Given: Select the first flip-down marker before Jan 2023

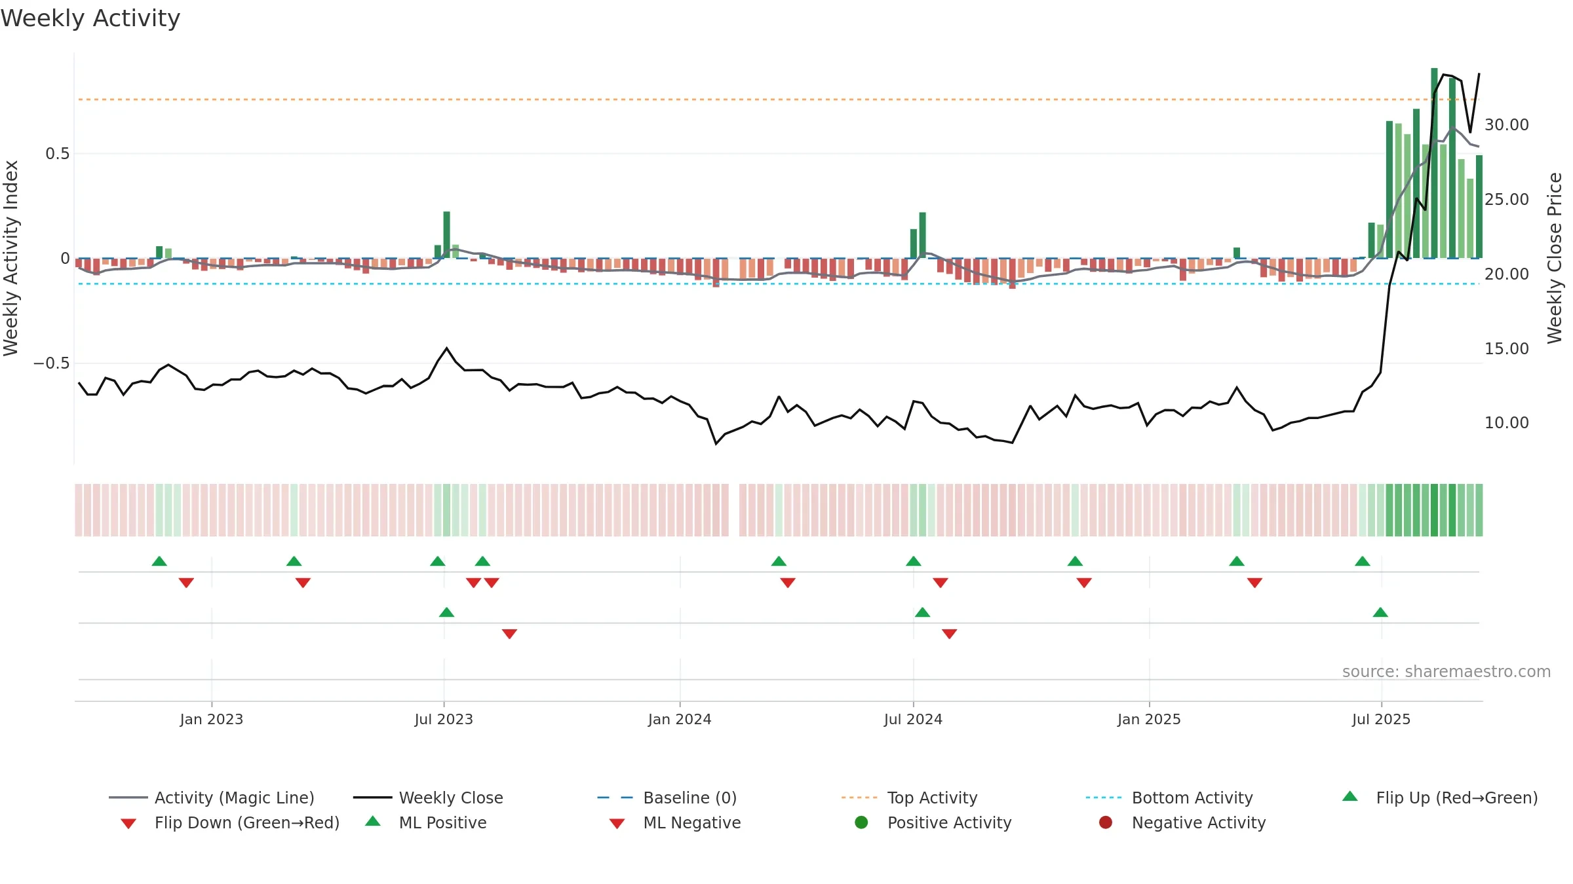Looking at the screenshot, I should [186, 583].
